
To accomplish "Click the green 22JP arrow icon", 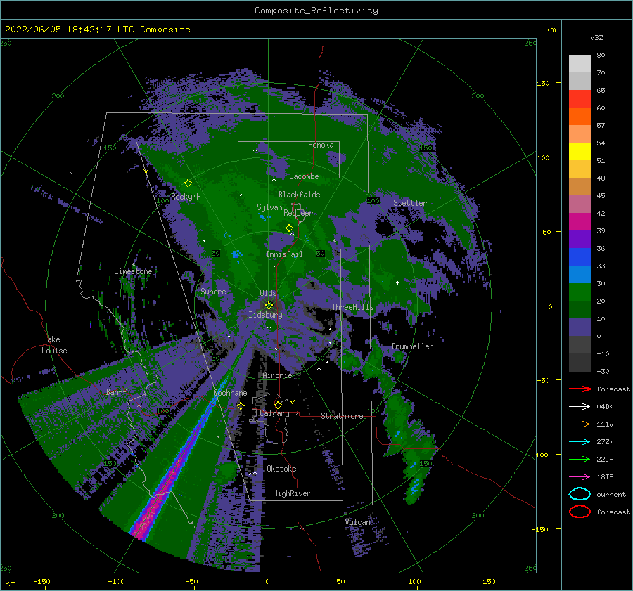I will tap(580, 459).
